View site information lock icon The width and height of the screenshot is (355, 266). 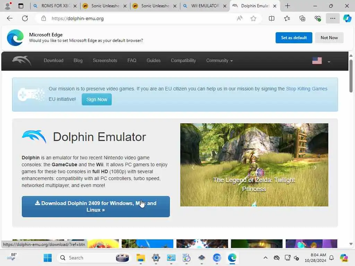(x=44, y=18)
